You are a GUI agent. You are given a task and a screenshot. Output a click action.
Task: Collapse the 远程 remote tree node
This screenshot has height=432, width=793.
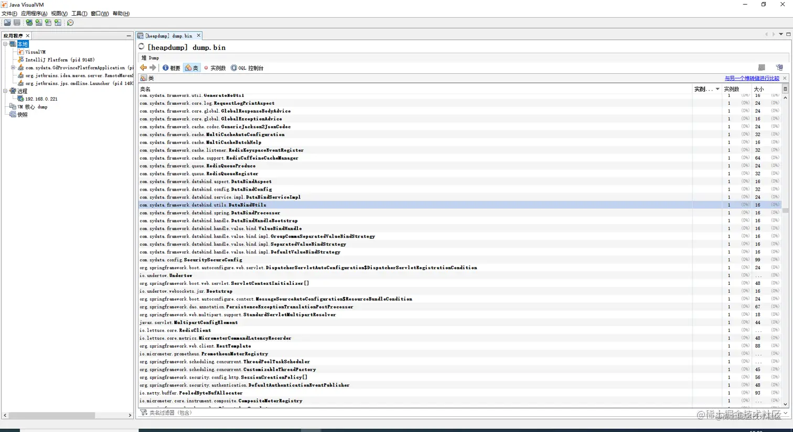click(5, 91)
